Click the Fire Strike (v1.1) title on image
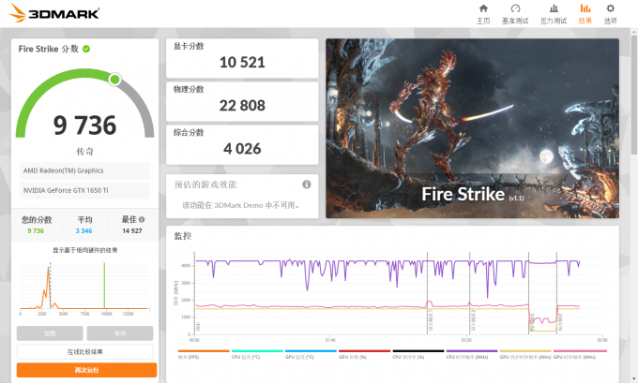This screenshot has width=638, height=383. (473, 194)
